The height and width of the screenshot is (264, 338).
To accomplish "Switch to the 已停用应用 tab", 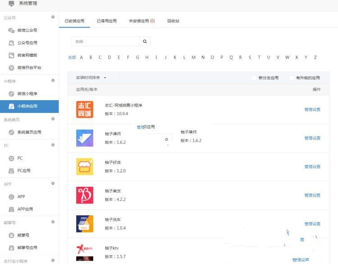I will coord(107,21).
